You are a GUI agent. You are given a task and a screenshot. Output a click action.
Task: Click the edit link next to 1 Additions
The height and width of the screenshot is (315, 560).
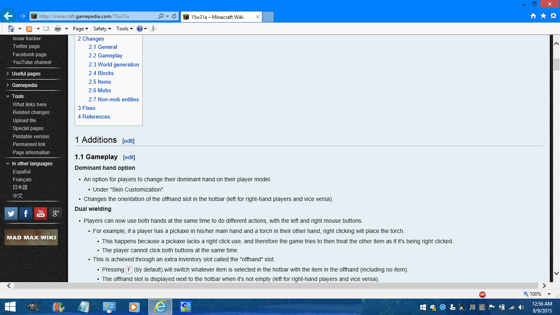tap(128, 141)
